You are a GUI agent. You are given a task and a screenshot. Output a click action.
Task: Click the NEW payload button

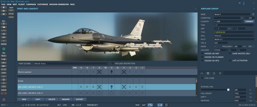click(x=24, y=99)
